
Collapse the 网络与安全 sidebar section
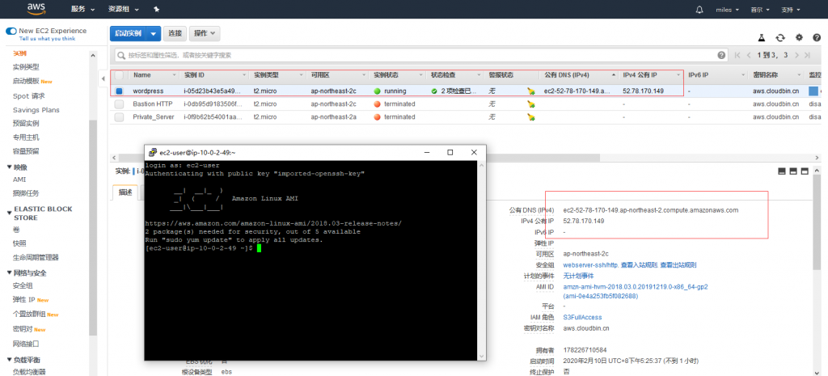(9, 273)
